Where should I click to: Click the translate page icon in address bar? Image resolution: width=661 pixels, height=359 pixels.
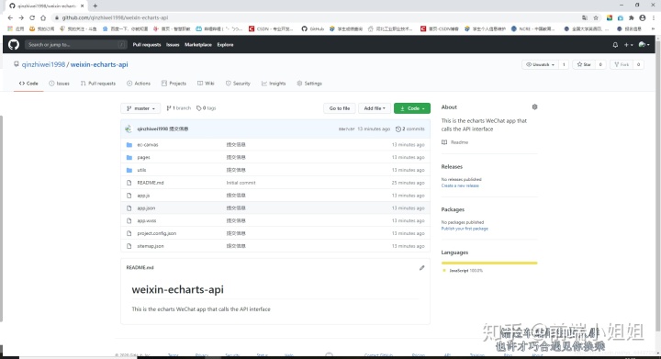584,17
